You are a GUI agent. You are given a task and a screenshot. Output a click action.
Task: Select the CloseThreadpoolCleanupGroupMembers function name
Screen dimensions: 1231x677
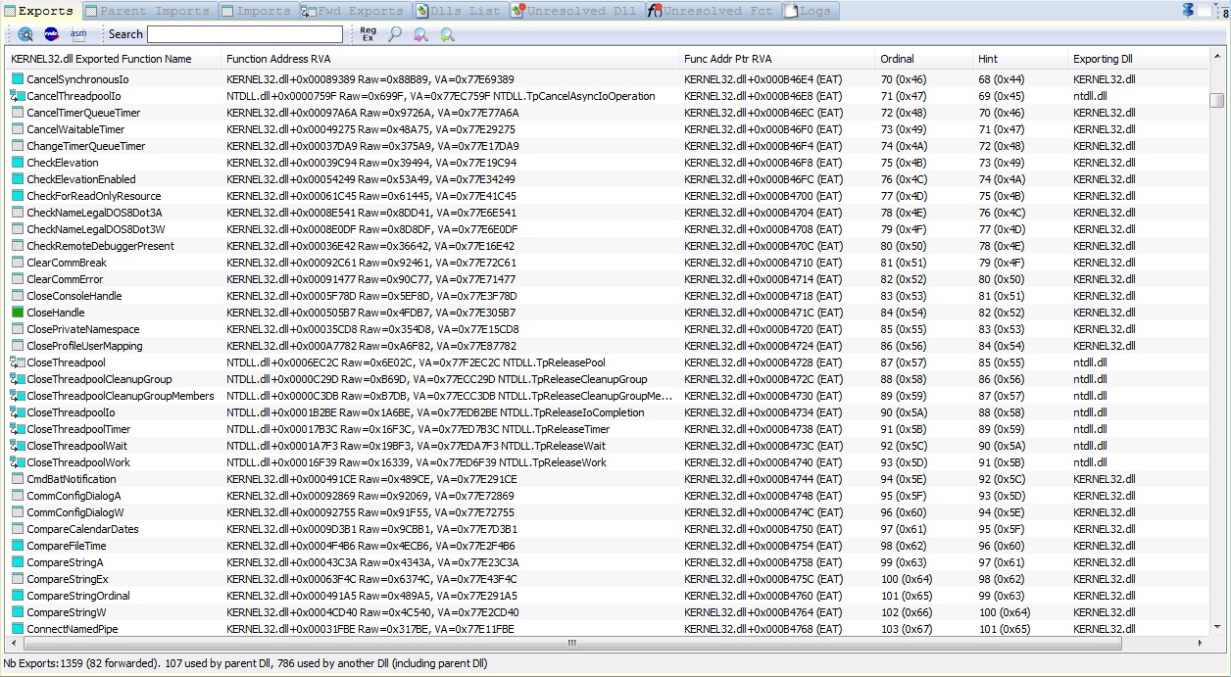pyautogui.click(x=120, y=396)
